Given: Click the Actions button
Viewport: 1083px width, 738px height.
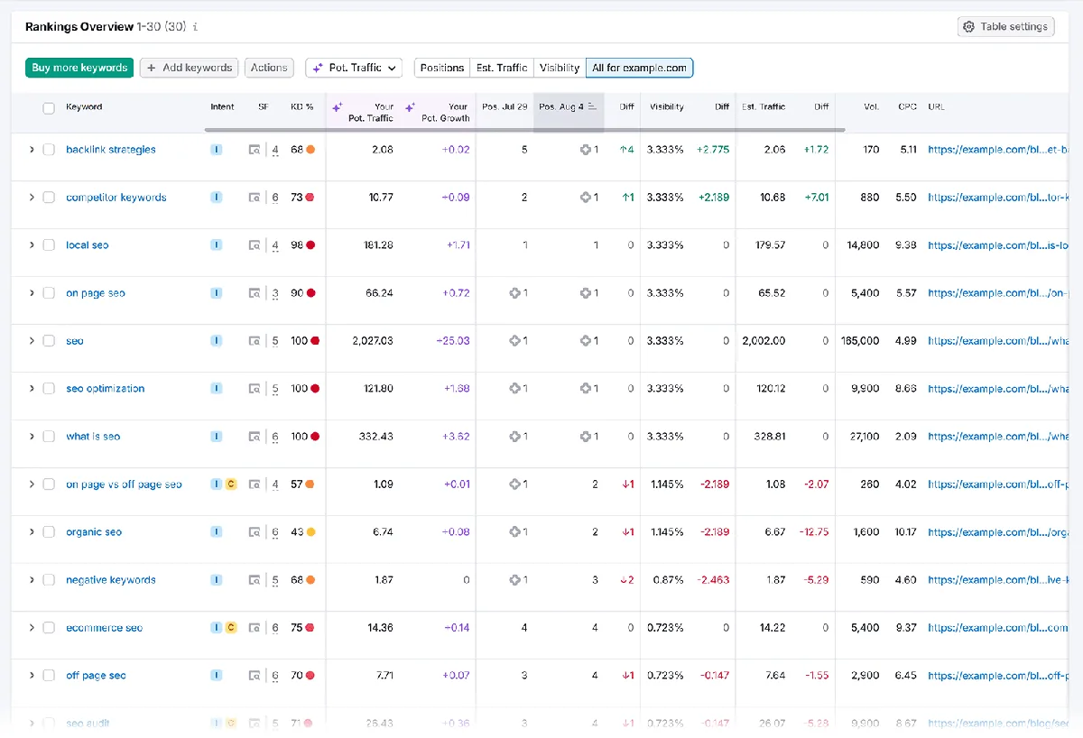Looking at the screenshot, I should 269,68.
